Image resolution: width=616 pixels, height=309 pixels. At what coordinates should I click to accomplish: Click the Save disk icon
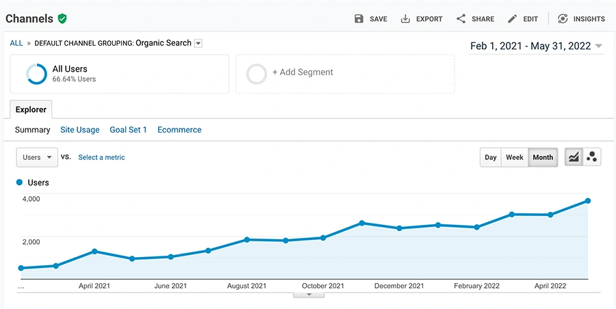pyautogui.click(x=359, y=19)
